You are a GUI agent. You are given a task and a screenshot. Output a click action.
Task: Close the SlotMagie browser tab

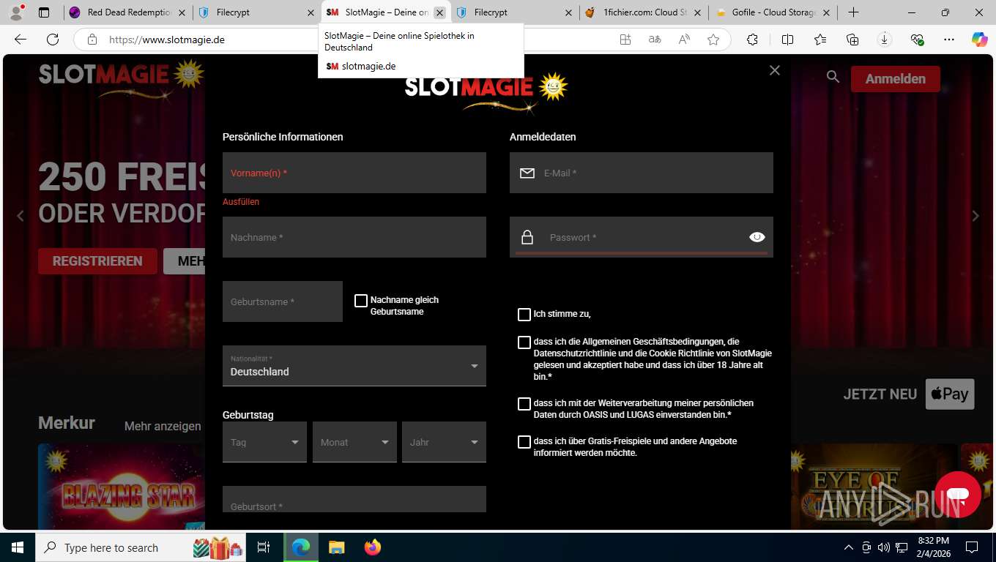[439, 12]
